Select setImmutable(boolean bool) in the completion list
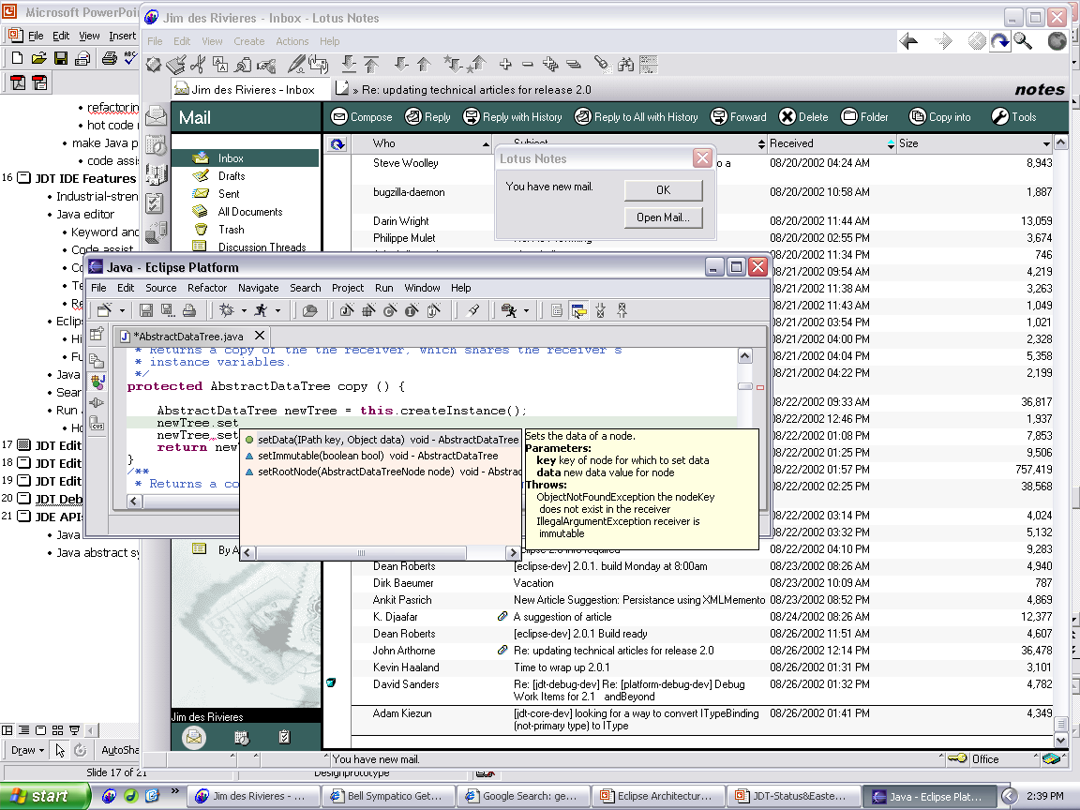The image size is (1080, 810). (321, 456)
